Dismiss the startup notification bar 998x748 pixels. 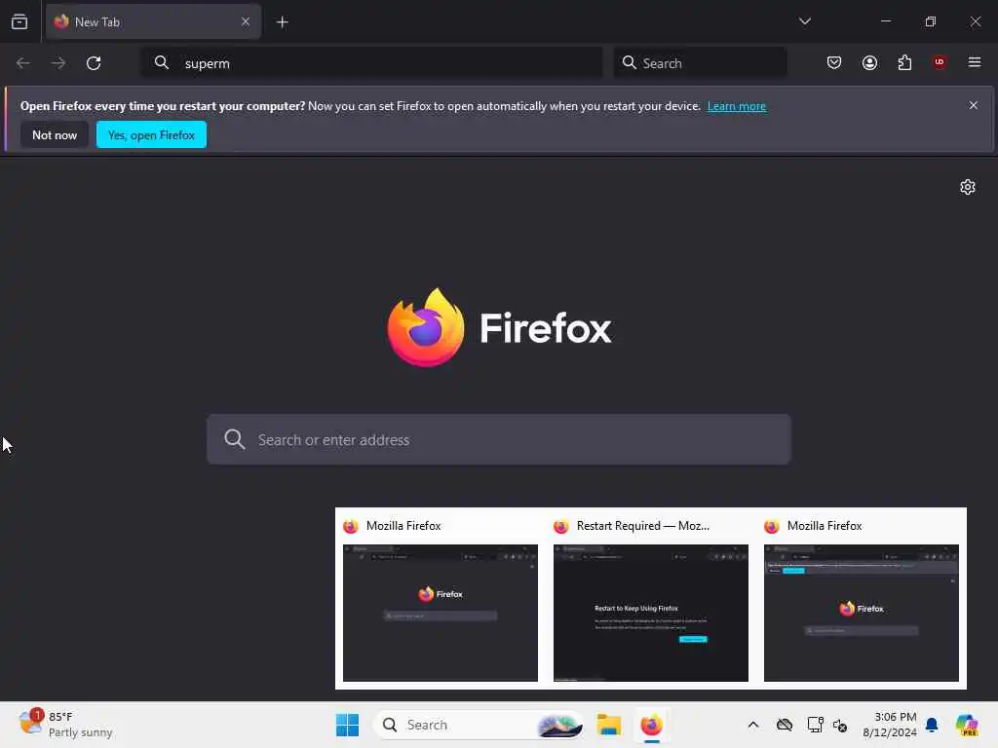pyautogui.click(x=974, y=105)
